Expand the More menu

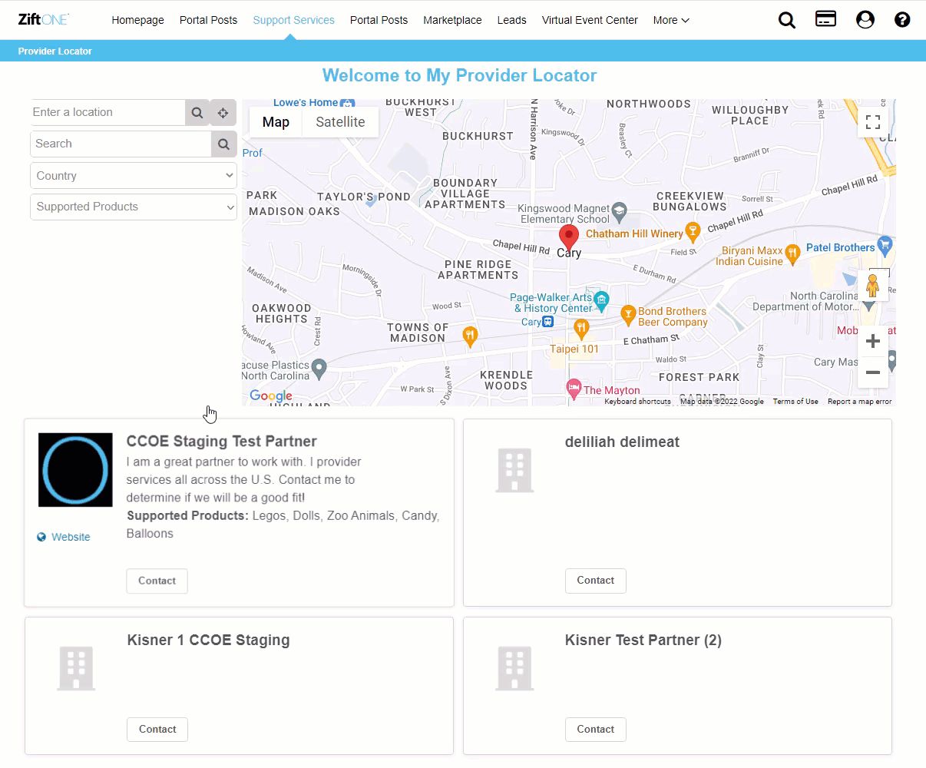coord(671,20)
